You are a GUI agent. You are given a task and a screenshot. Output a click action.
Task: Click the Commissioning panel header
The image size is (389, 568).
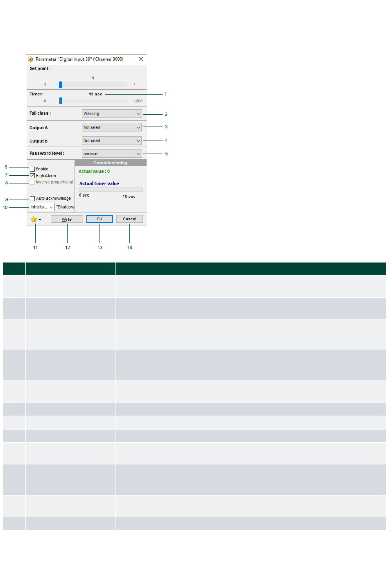(x=111, y=163)
